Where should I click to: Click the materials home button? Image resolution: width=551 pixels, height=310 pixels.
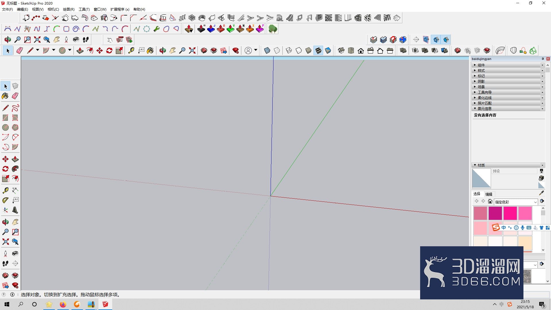[490, 201]
